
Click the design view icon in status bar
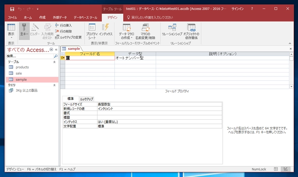[286, 169]
